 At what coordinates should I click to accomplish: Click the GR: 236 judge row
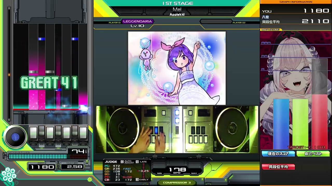click(x=112, y=169)
